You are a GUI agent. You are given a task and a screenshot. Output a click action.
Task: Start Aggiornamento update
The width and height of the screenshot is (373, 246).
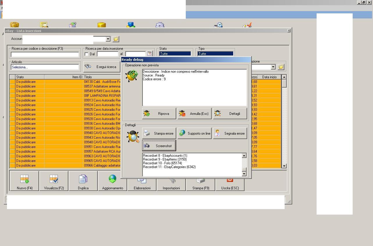(x=113, y=181)
